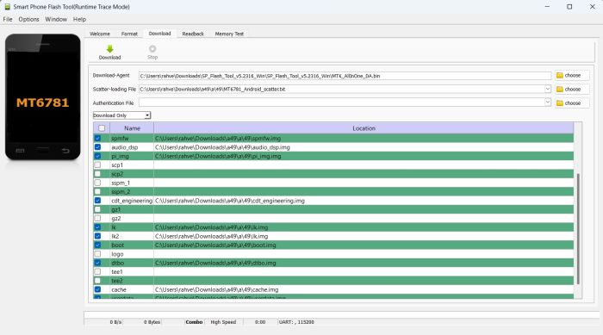This screenshot has height=335, width=603.
Task: Switch to the Memory Test tab
Action: [229, 34]
